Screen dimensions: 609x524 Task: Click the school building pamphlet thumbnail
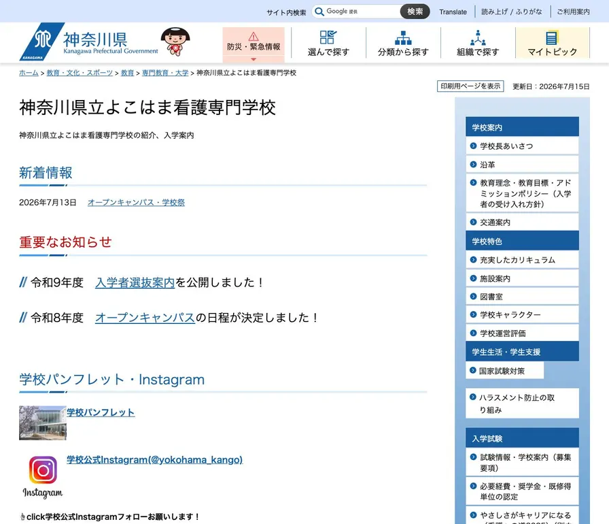43,423
